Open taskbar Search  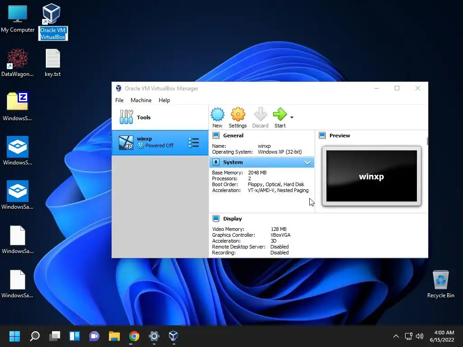34,336
